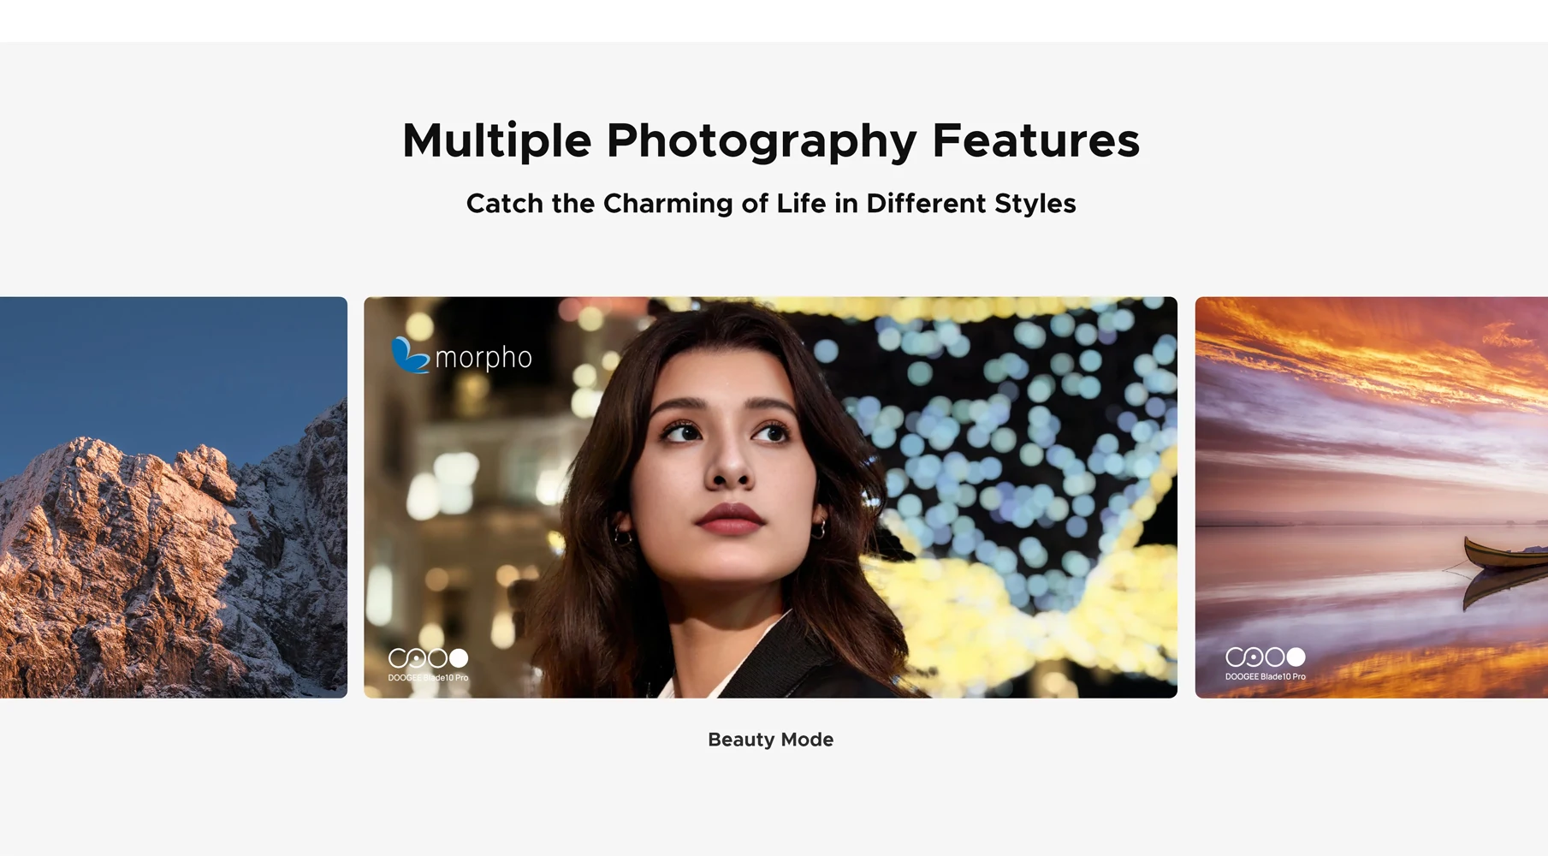Click the blue sky above the mountain
The width and height of the screenshot is (1548, 856).
click(x=171, y=360)
